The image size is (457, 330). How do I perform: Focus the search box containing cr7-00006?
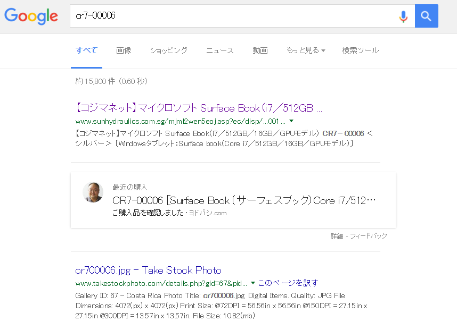pyautogui.click(x=242, y=16)
